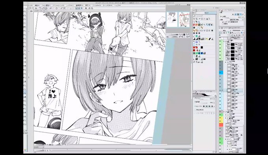Switch to the highlighted second sub tool group tab
Viewport: 268px width, 155px height.
tap(211, 13)
